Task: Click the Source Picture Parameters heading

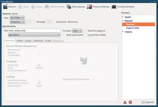Action: click(21, 46)
